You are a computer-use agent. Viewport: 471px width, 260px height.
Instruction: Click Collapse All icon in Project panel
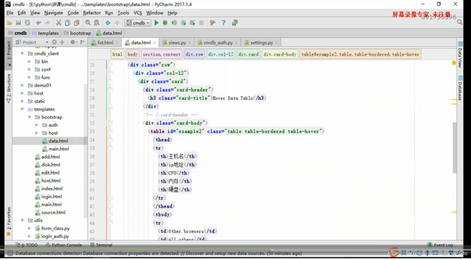point(62,42)
